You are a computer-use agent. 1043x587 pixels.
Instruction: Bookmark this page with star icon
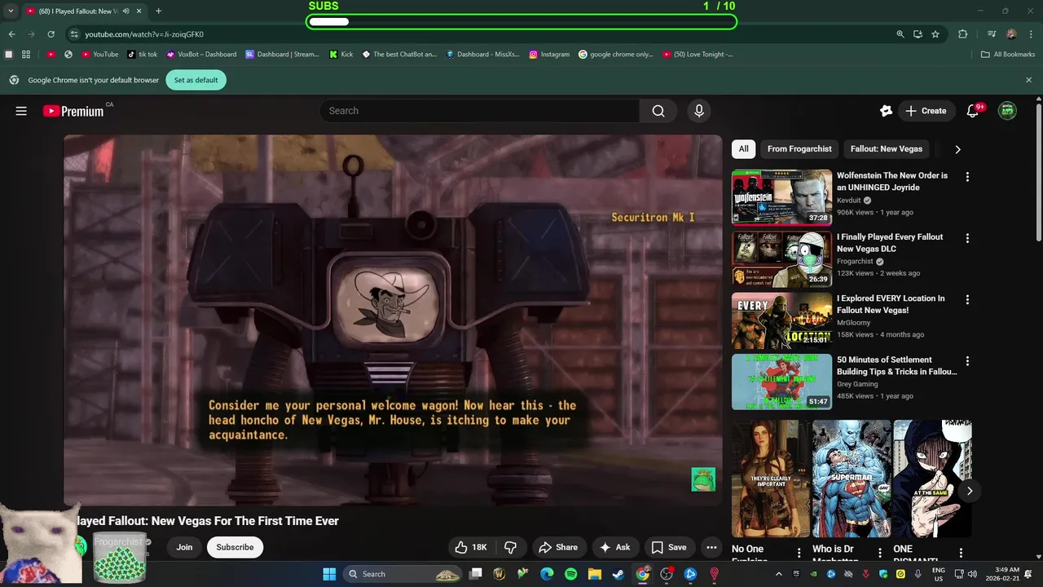coord(935,34)
